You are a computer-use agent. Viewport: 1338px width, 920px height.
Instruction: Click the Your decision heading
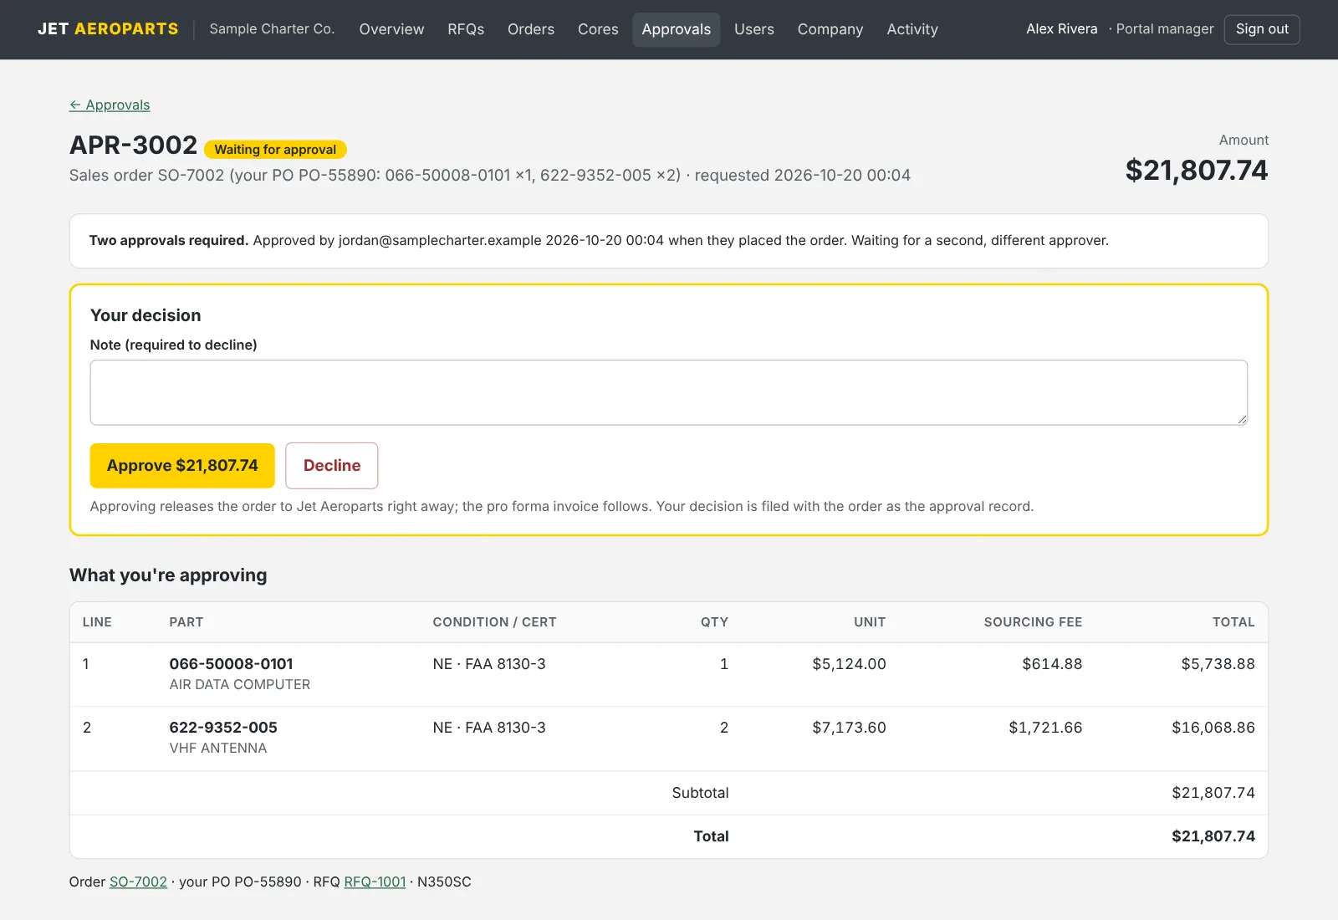[x=146, y=315]
